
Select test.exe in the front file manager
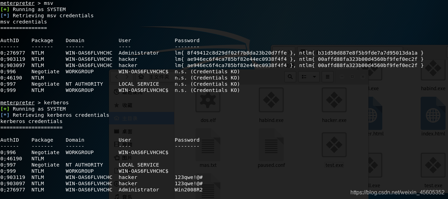point(334,144)
